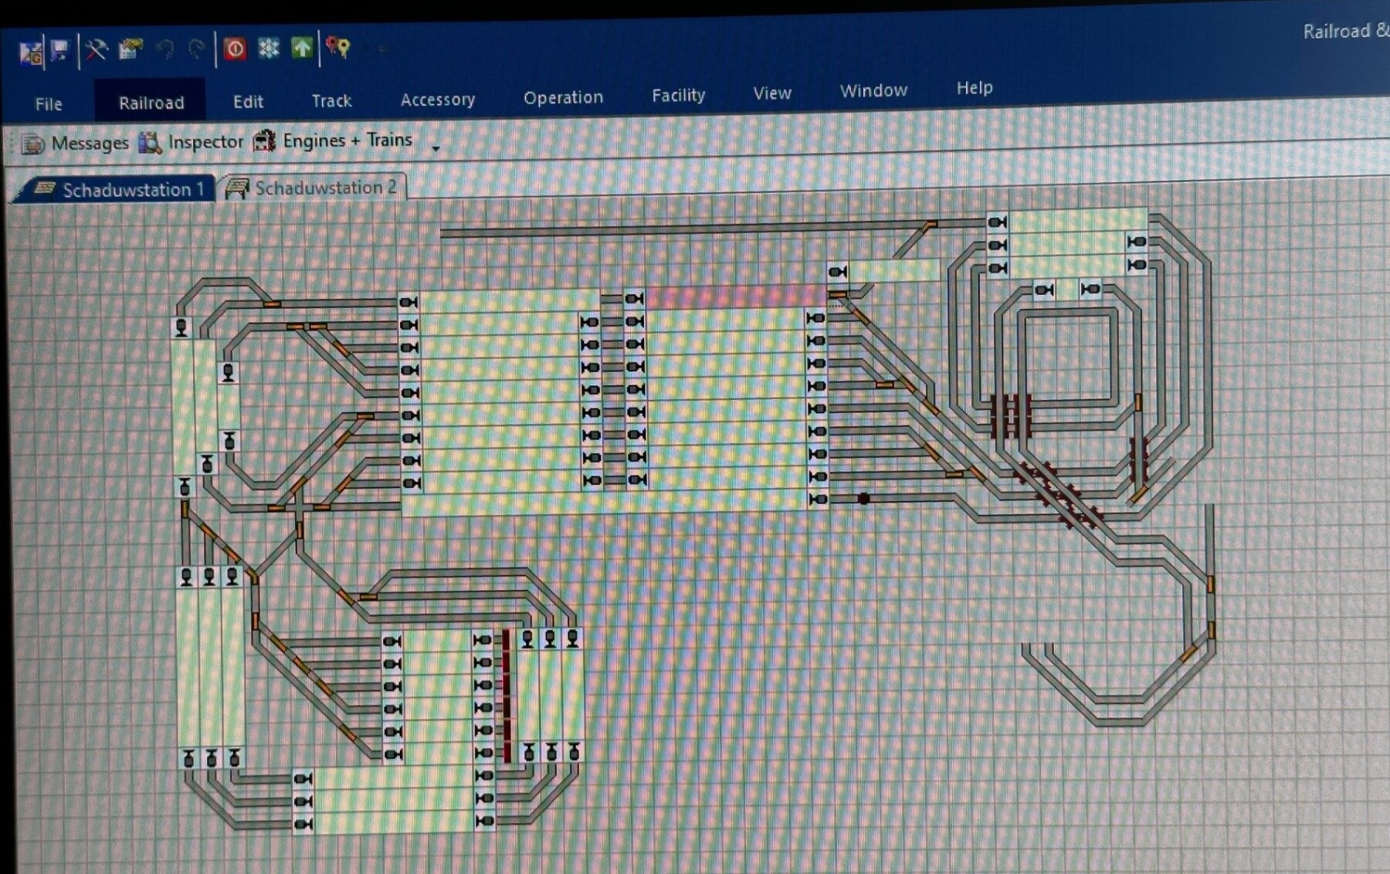This screenshot has width=1390, height=874.
Task: Save the layout with the floppy disk icon
Action: [x=59, y=51]
